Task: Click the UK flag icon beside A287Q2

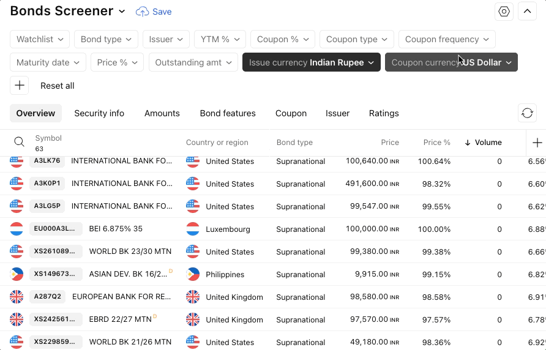Action: tap(17, 297)
